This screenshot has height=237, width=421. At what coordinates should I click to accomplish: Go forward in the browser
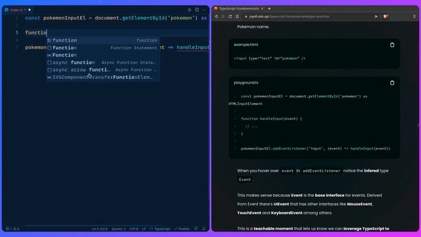[x=223, y=16]
